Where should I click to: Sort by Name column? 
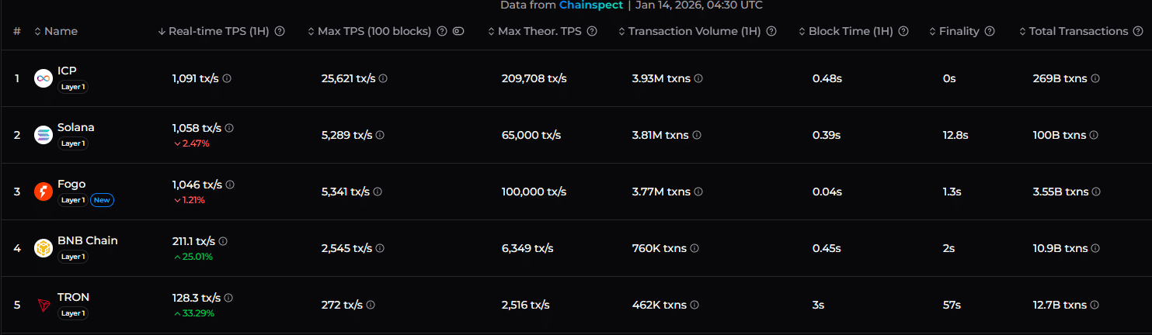[x=56, y=32]
